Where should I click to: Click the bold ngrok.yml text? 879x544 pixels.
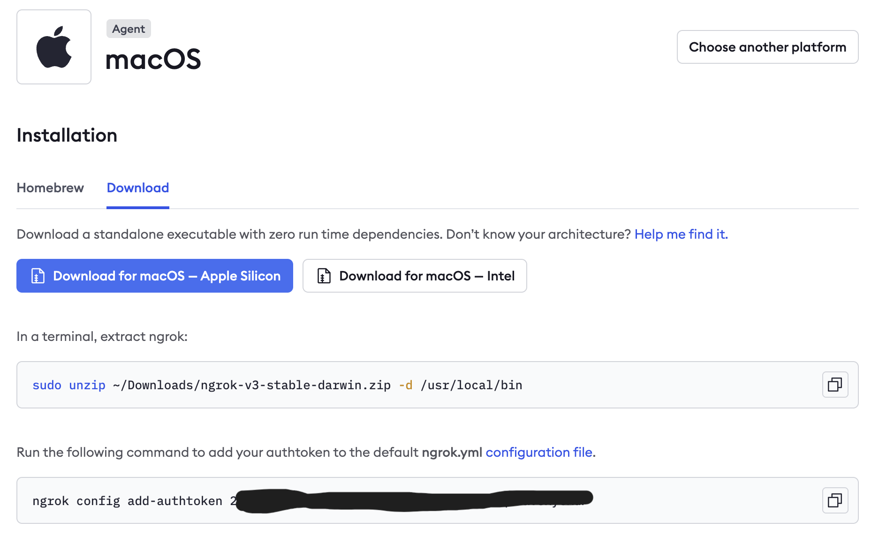pos(452,452)
